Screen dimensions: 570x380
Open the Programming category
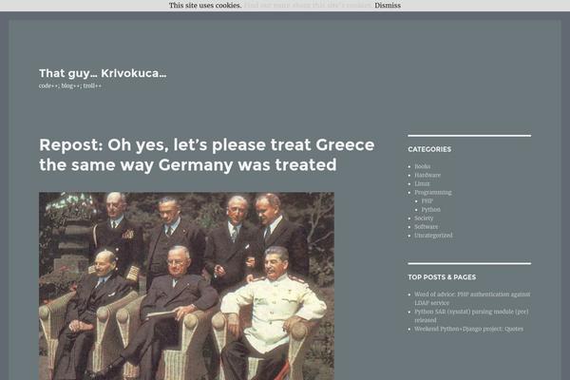point(433,192)
